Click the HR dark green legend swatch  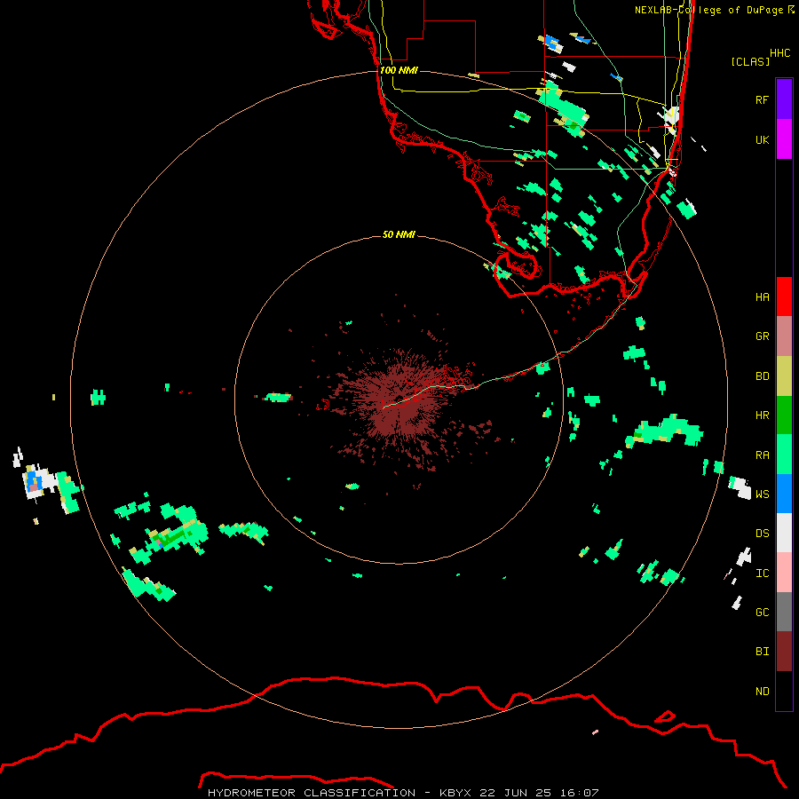pos(784,415)
